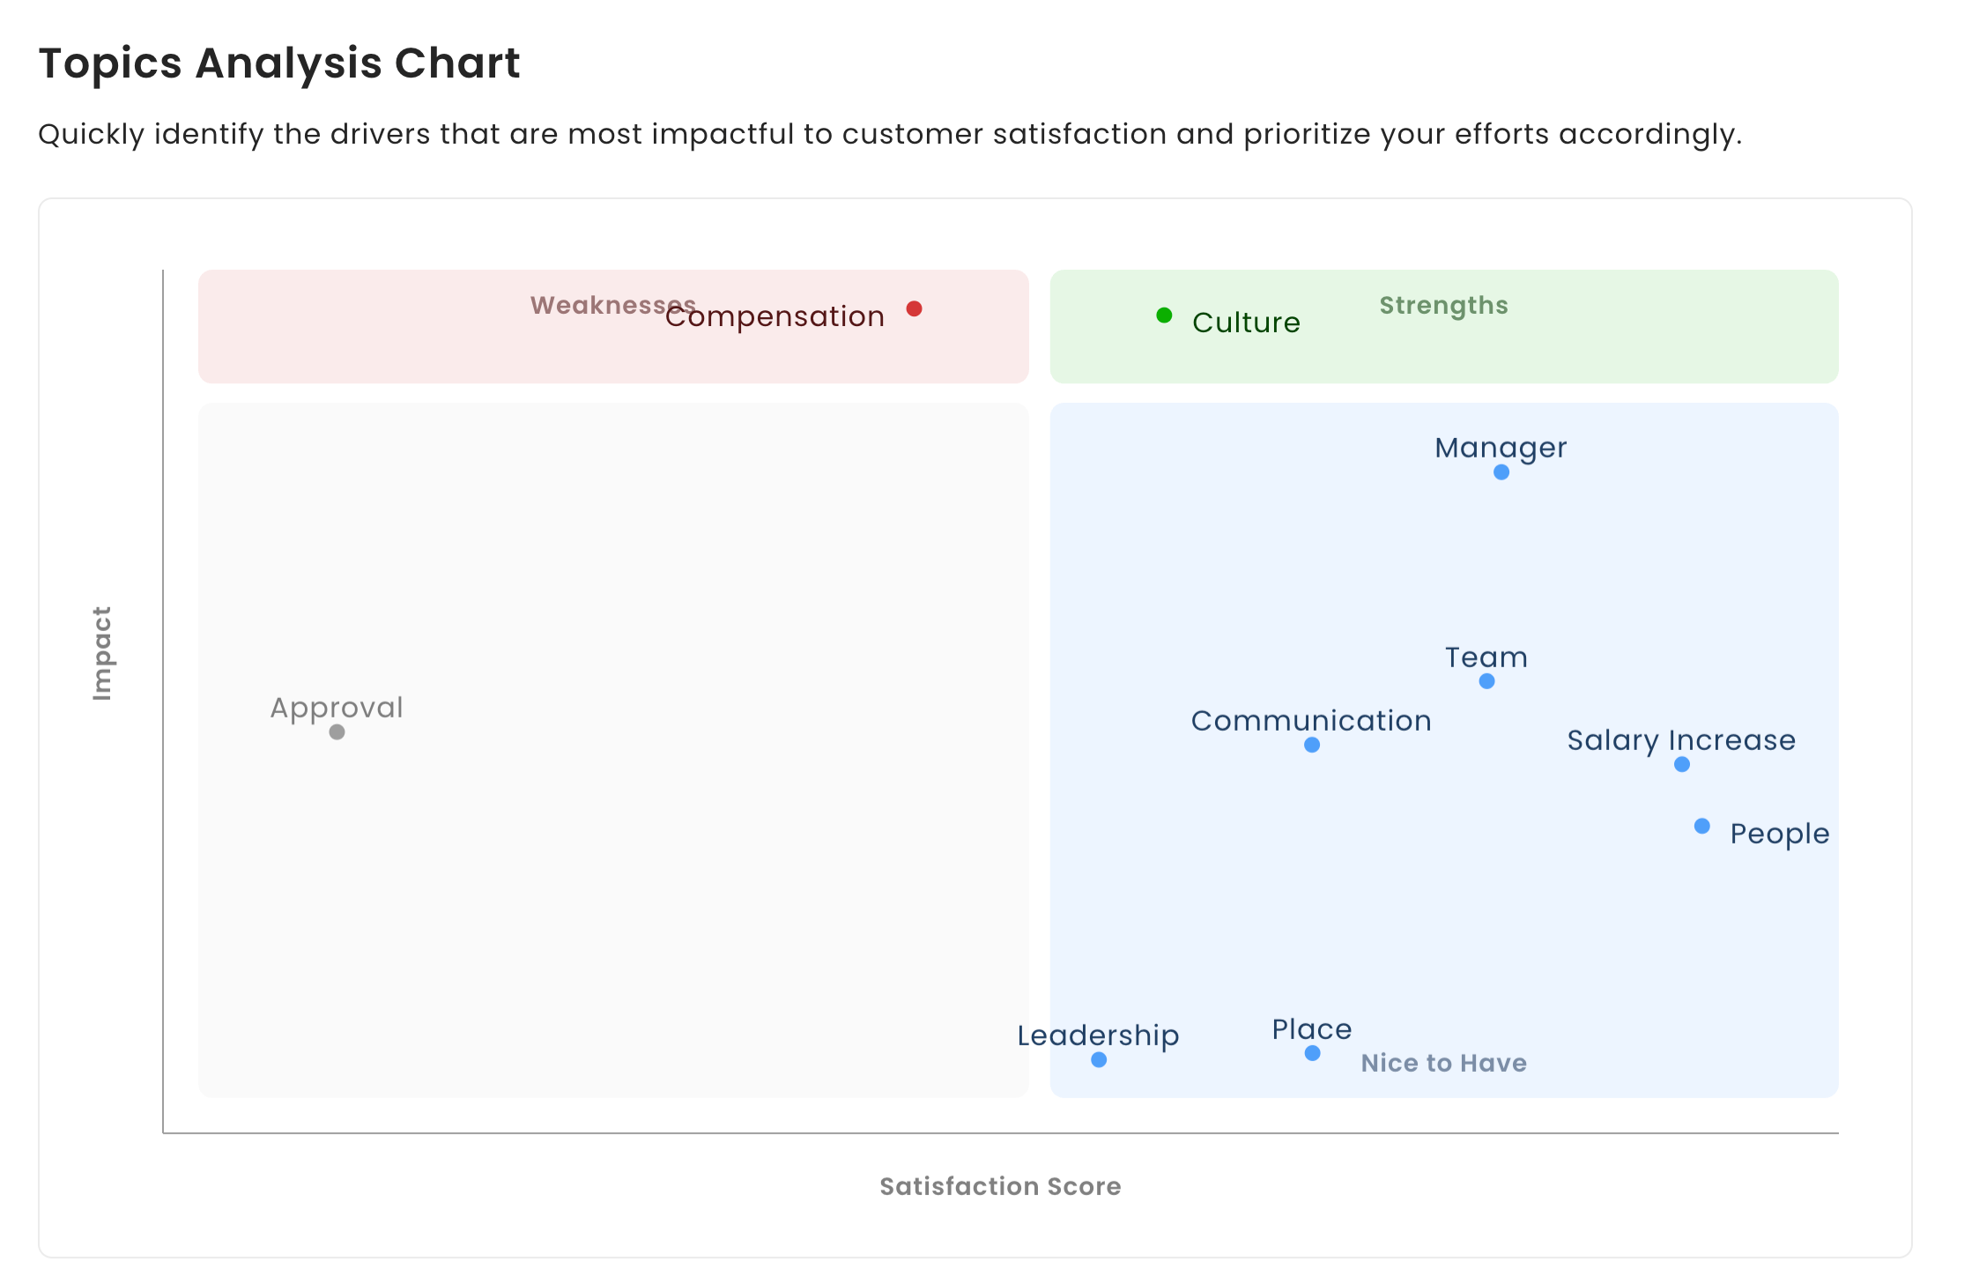This screenshot has height=1277, width=1979.
Task: Select the Place data point dot
Action: pos(1312,1053)
